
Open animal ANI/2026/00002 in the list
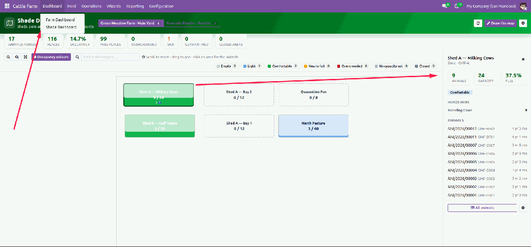click(487, 187)
